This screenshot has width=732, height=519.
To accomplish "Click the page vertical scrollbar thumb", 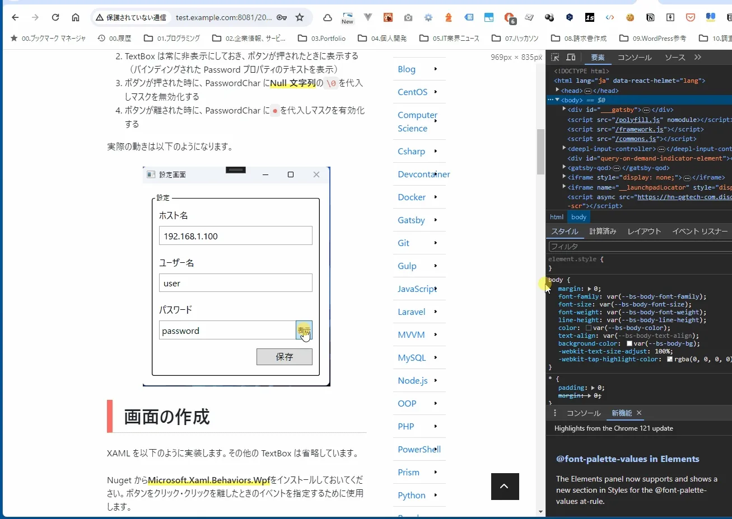I will 540,152.
